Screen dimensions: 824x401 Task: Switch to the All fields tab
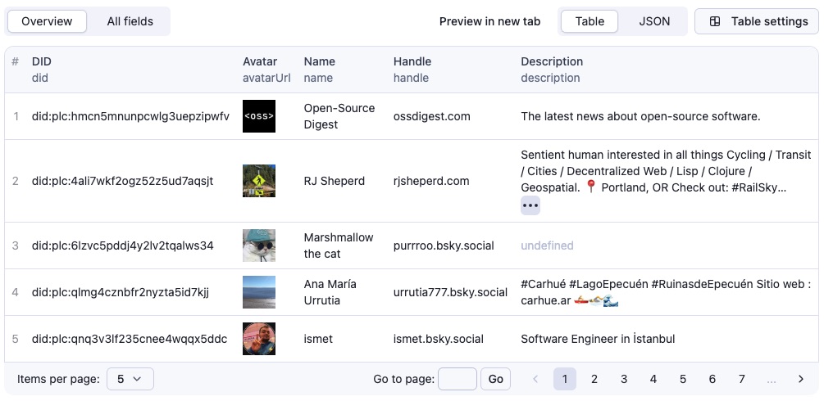(x=130, y=21)
